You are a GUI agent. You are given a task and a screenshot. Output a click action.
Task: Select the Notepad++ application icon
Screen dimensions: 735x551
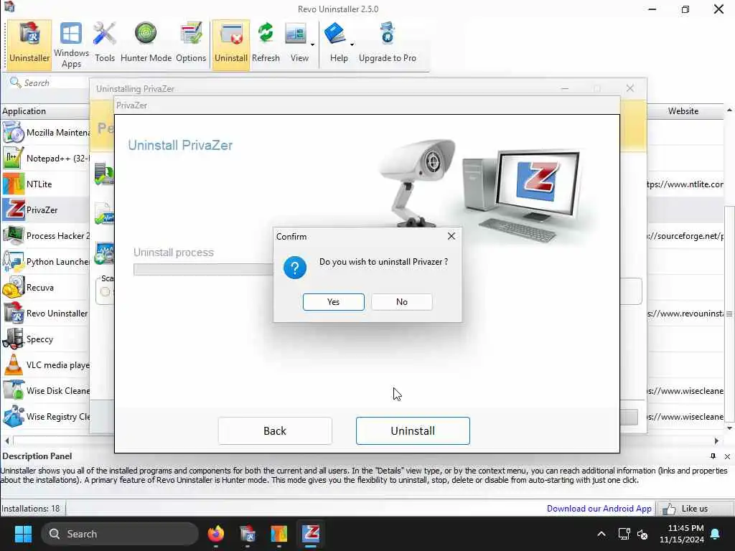point(13,159)
